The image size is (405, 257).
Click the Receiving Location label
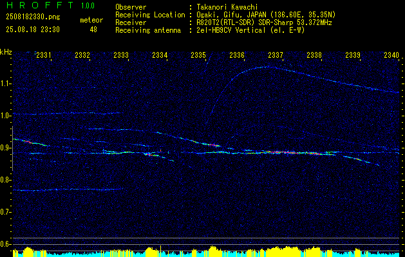150,15
